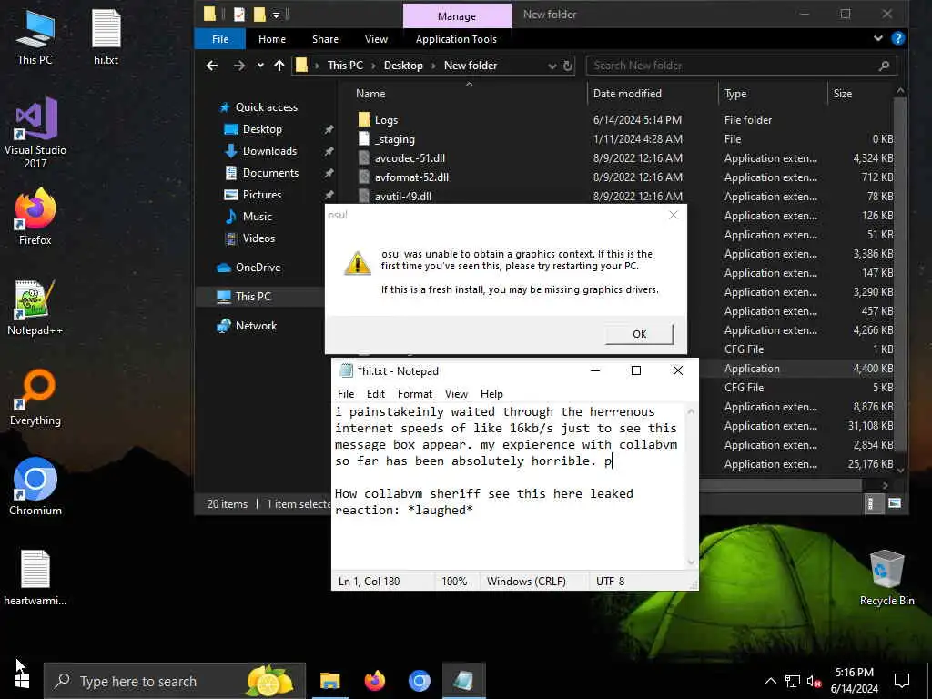Open Notepad File menu
Screen dimensions: 932x699
(x=345, y=393)
